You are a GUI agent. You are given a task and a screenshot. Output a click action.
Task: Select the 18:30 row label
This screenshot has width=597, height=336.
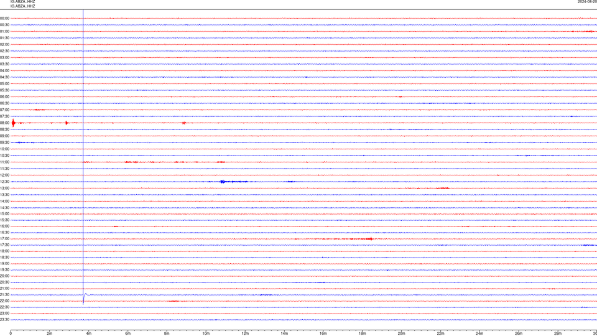(x=4, y=257)
